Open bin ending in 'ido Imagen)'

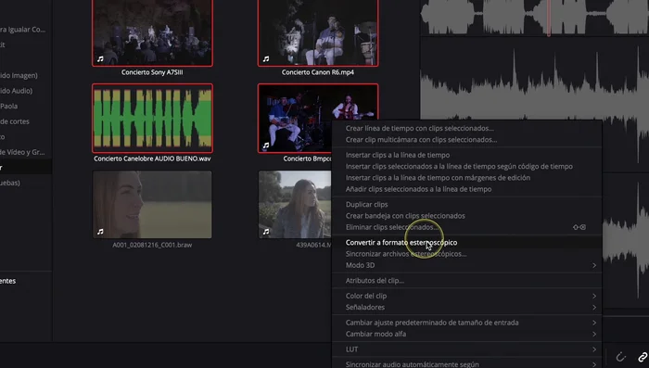click(19, 75)
